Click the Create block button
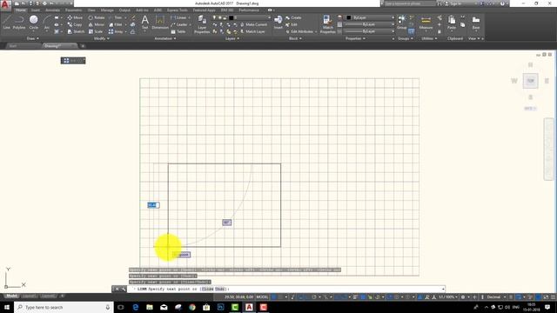Image resolution: width=557 pixels, height=313 pixels. click(293, 17)
